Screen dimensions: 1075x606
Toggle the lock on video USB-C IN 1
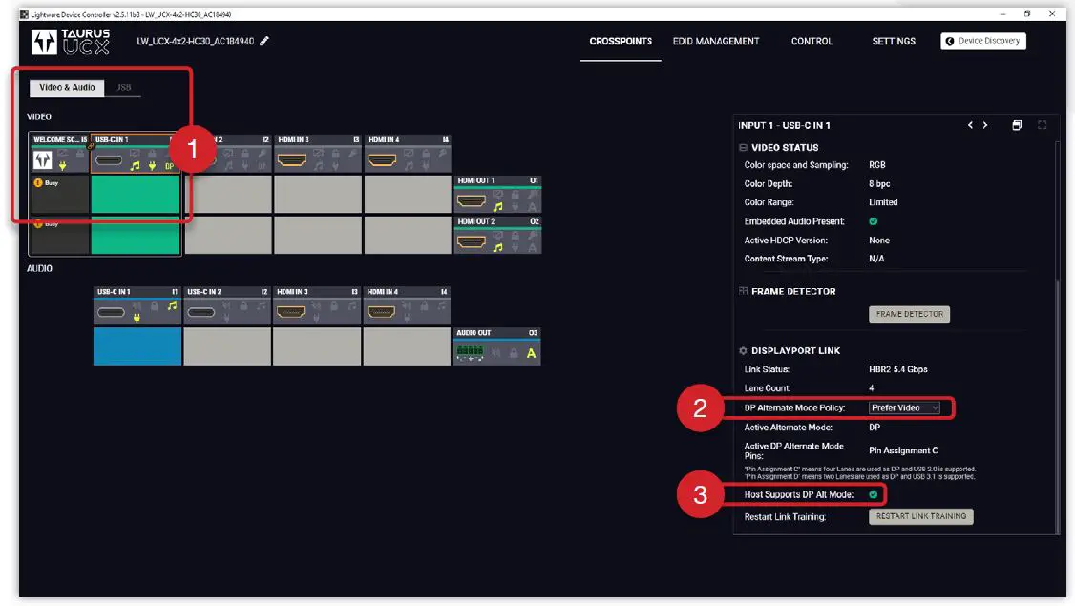pyautogui.click(x=152, y=154)
